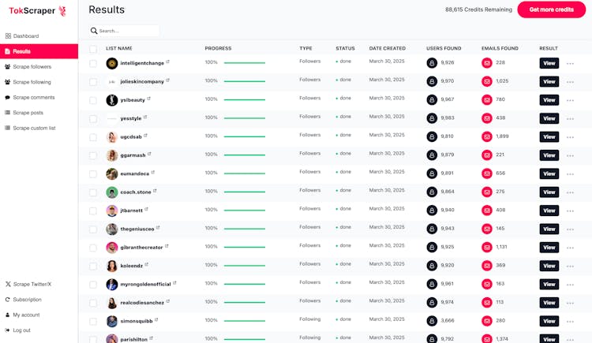Open more options menu for ggarmash

click(x=570, y=155)
